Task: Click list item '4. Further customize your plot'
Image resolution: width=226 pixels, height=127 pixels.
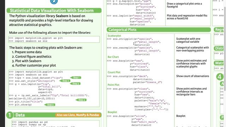Action: (x=34, y=65)
